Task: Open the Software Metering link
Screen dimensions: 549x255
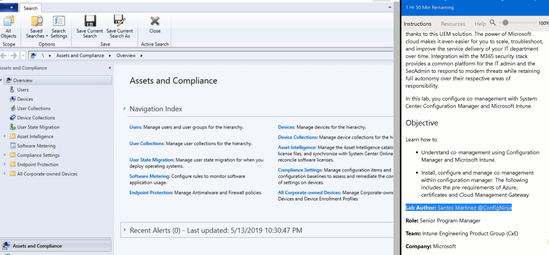Action: [x=150, y=176]
